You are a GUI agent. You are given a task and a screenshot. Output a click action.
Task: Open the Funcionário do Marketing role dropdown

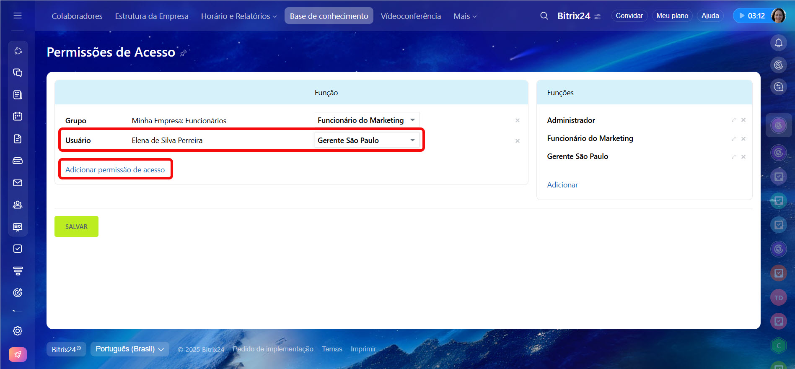[366, 120]
